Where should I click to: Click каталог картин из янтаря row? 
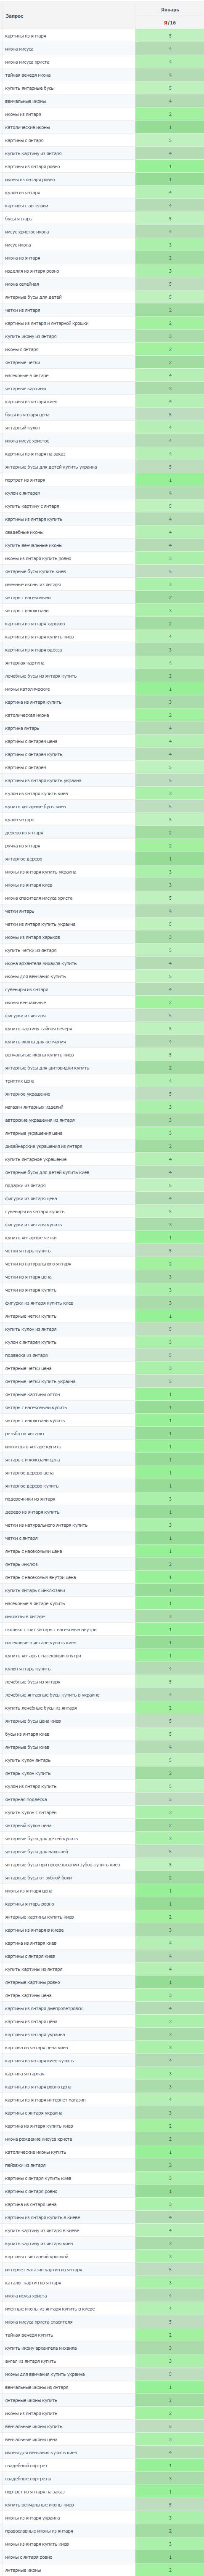68,2283
